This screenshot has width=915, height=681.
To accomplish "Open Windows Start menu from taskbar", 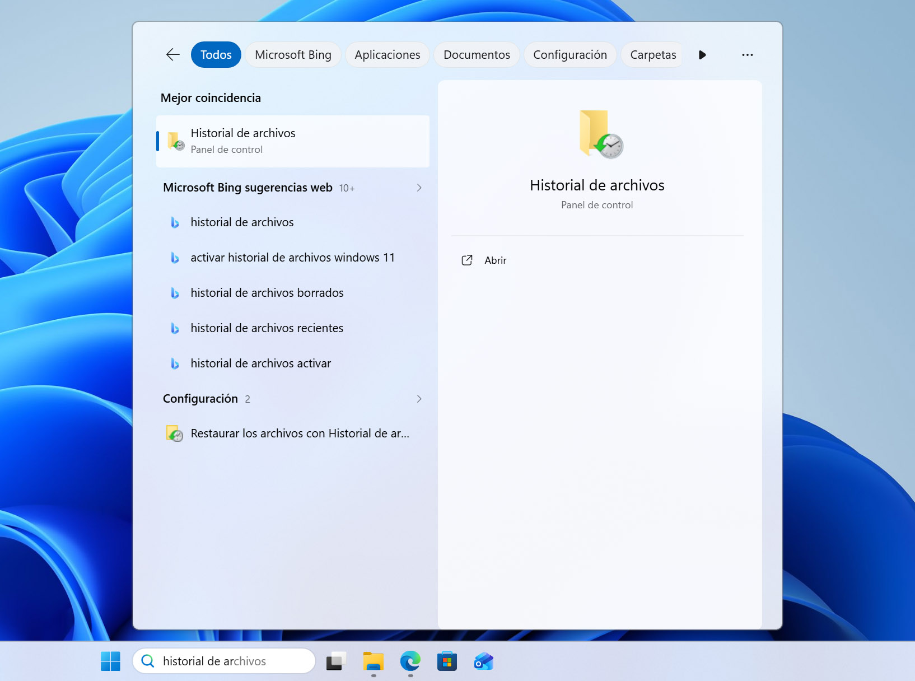I will [110, 661].
